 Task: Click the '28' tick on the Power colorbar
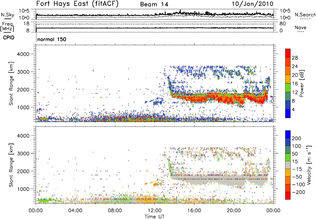295,58
